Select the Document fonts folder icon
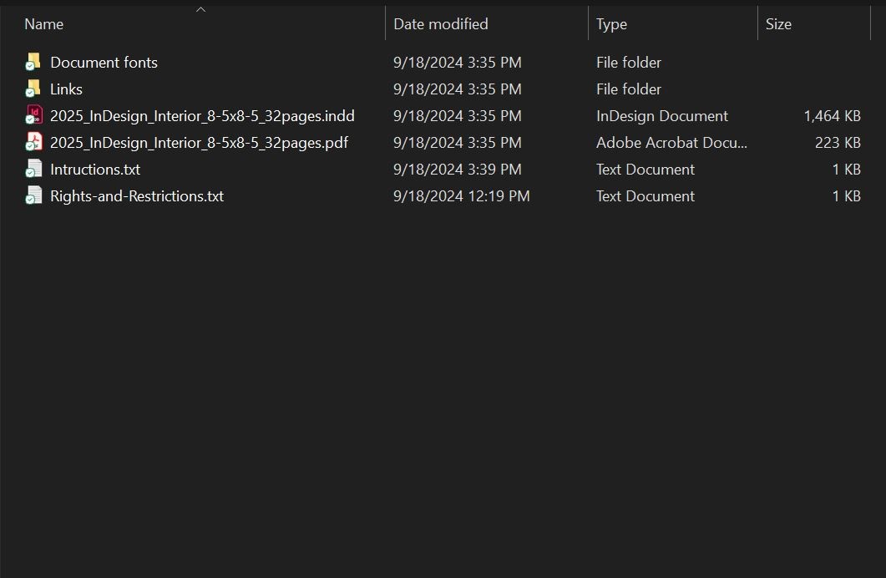 (x=33, y=62)
